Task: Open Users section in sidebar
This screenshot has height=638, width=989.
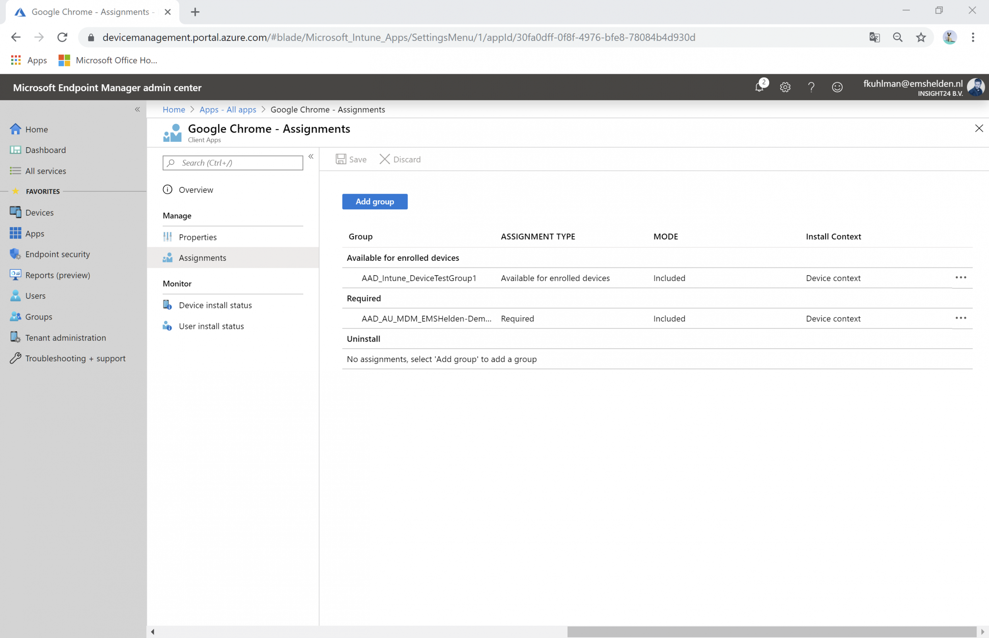Action: point(35,296)
